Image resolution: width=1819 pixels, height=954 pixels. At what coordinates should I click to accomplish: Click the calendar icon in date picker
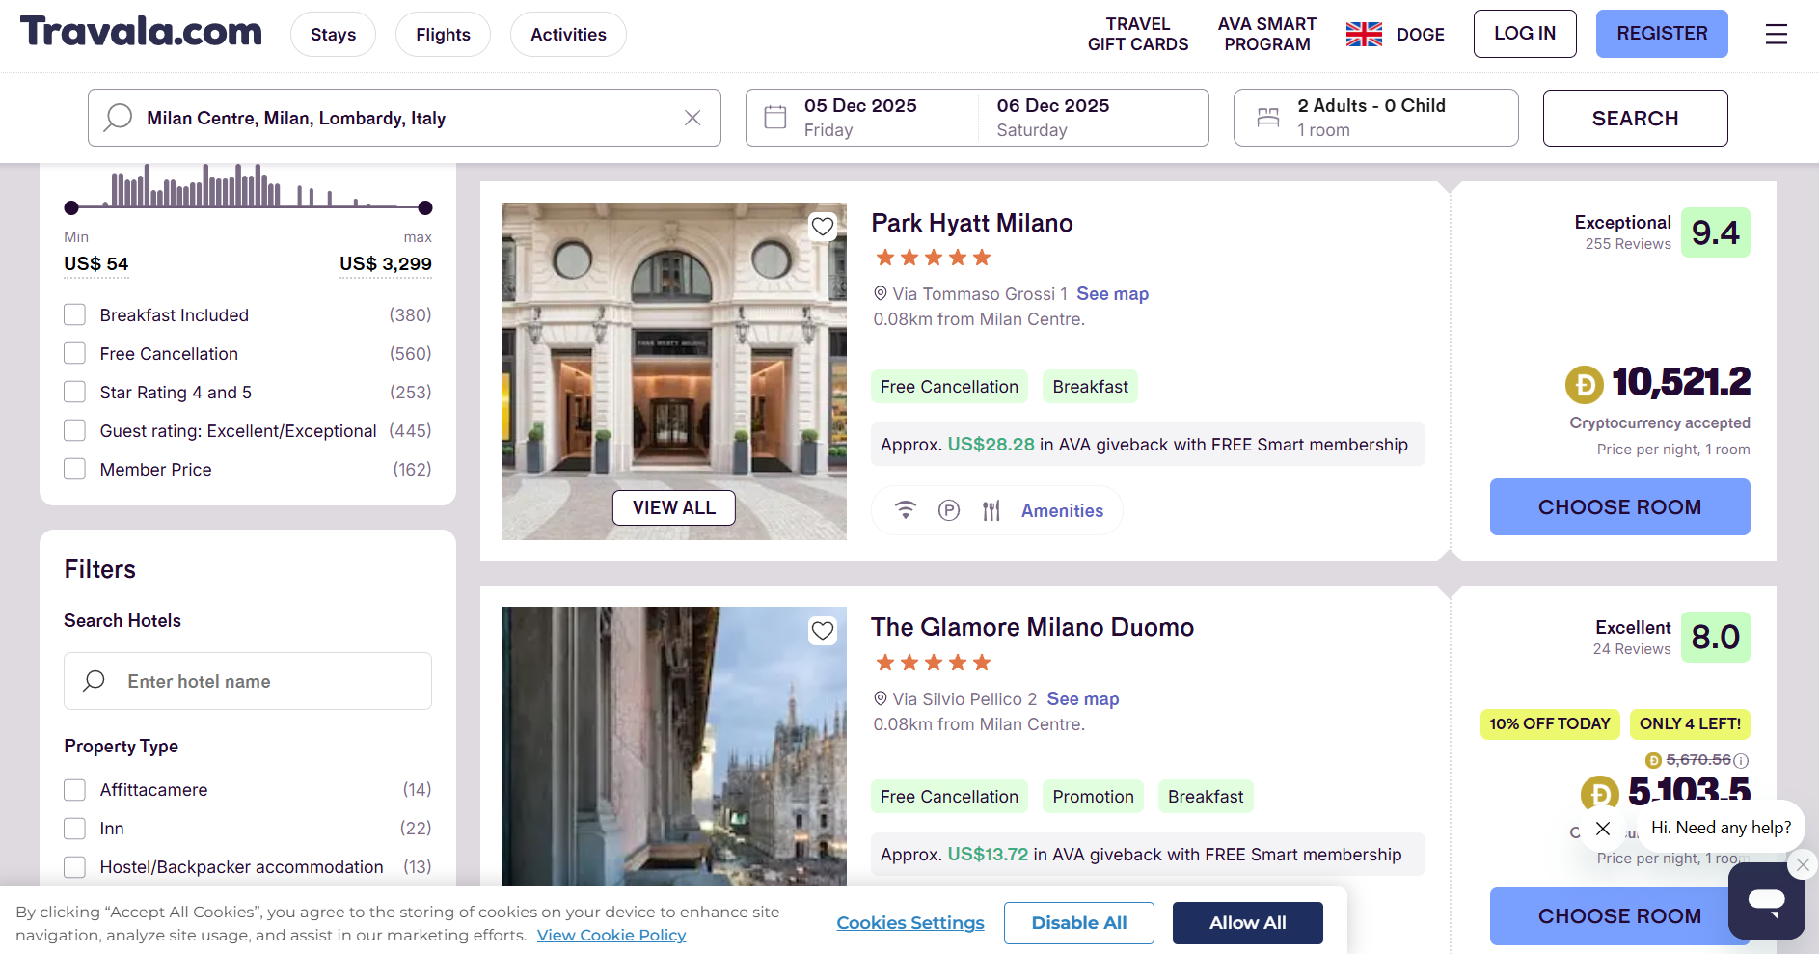pos(775,118)
